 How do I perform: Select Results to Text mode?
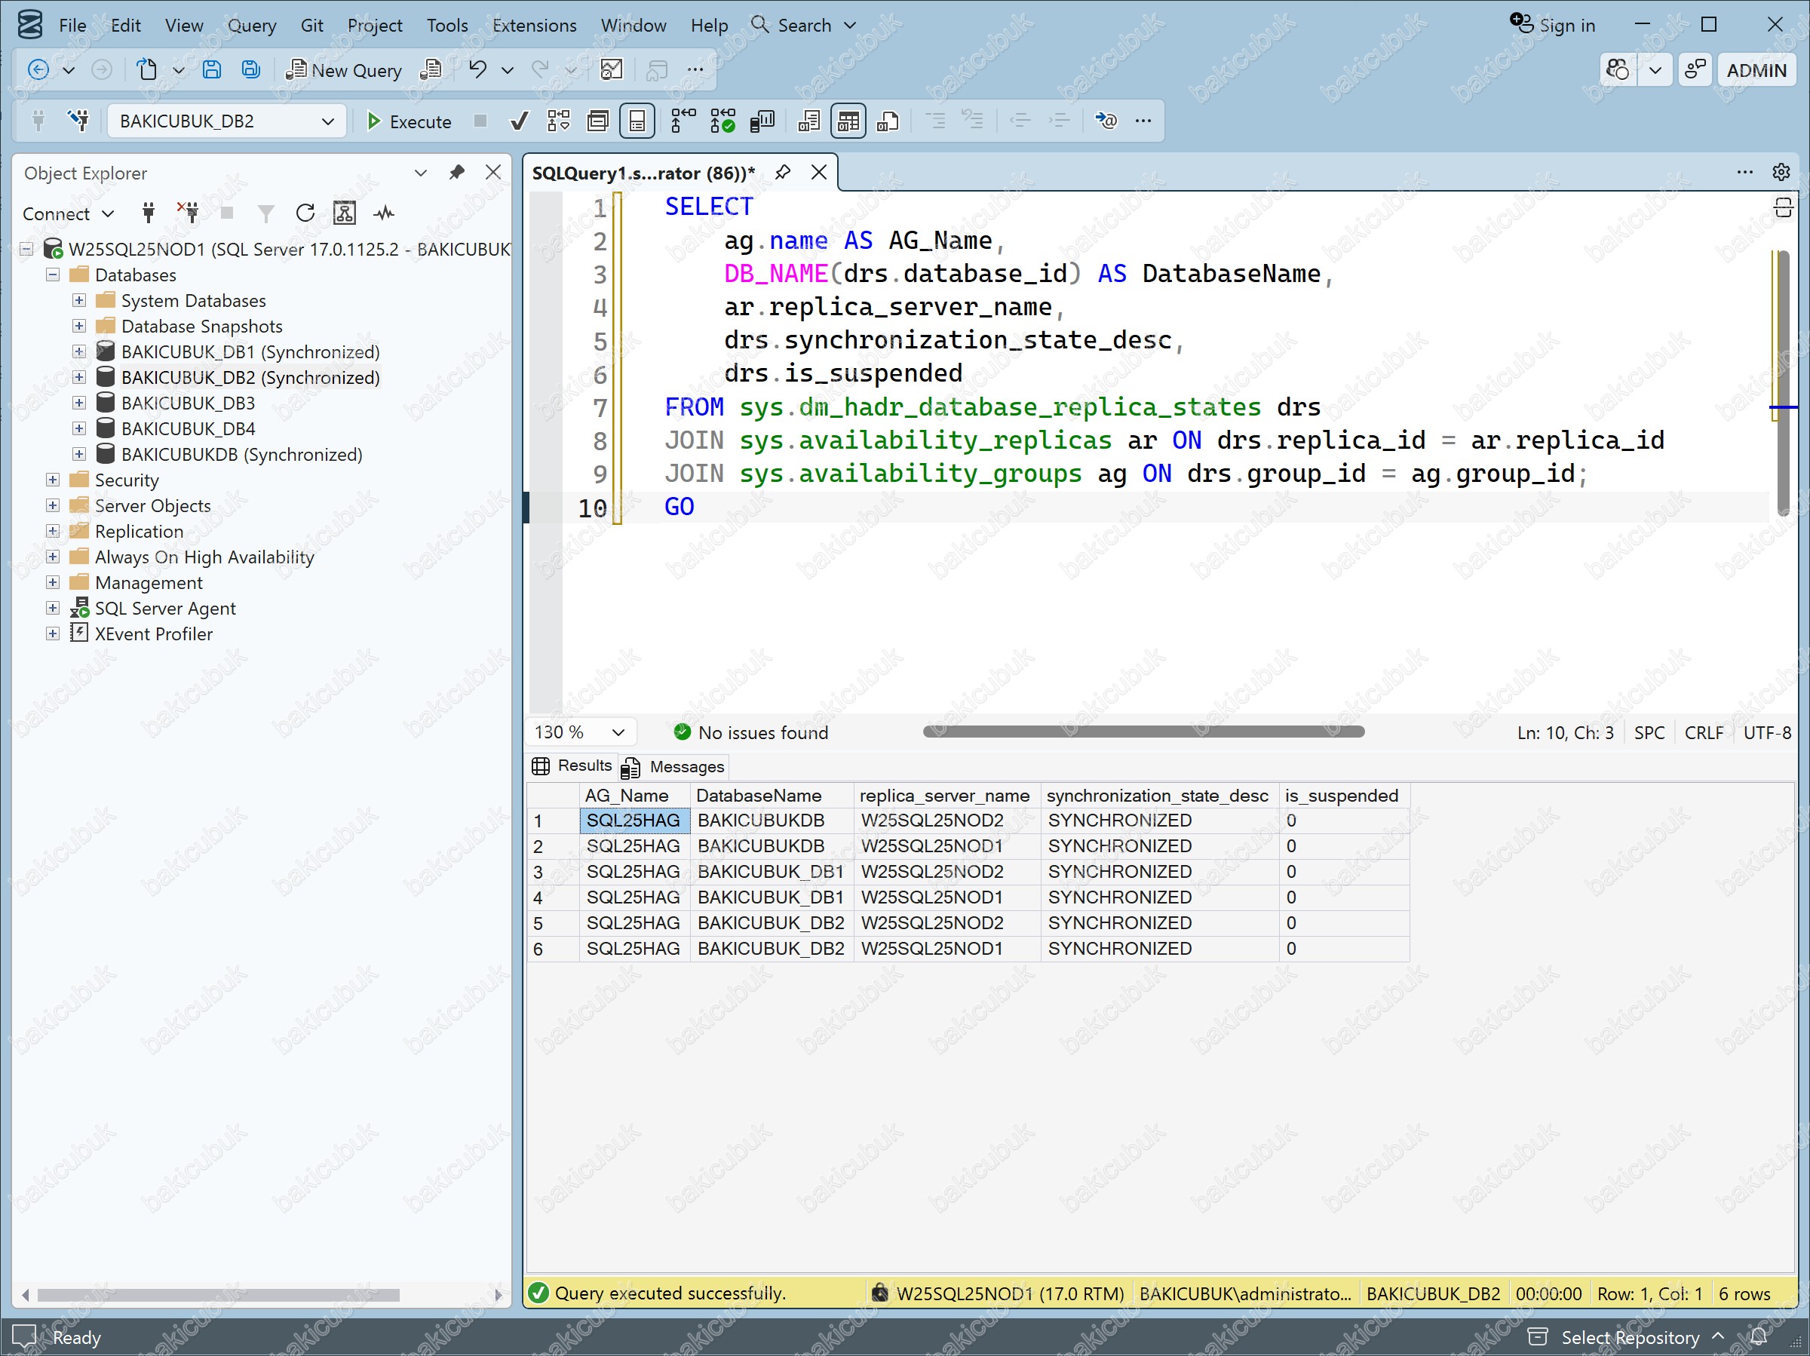tap(808, 121)
